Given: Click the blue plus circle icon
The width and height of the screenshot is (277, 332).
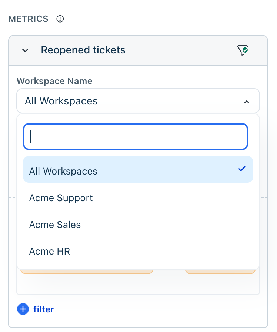Looking at the screenshot, I should (23, 309).
